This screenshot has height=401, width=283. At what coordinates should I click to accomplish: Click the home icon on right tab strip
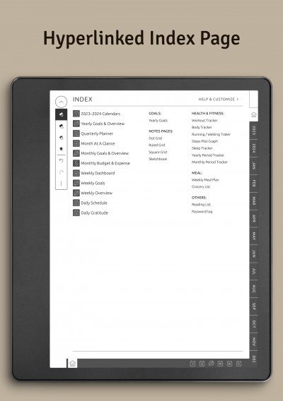coord(253,114)
